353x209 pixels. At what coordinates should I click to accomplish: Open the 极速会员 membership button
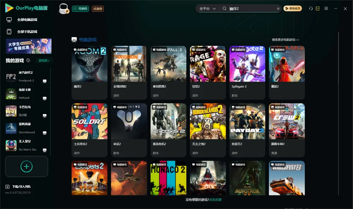click(x=293, y=8)
